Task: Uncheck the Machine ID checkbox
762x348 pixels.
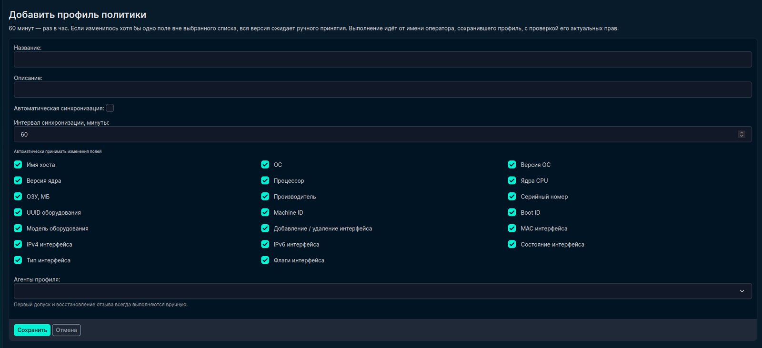Action: [265, 212]
